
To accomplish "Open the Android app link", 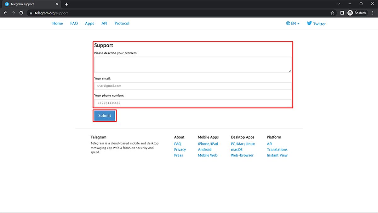I will (x=205, y=150).
